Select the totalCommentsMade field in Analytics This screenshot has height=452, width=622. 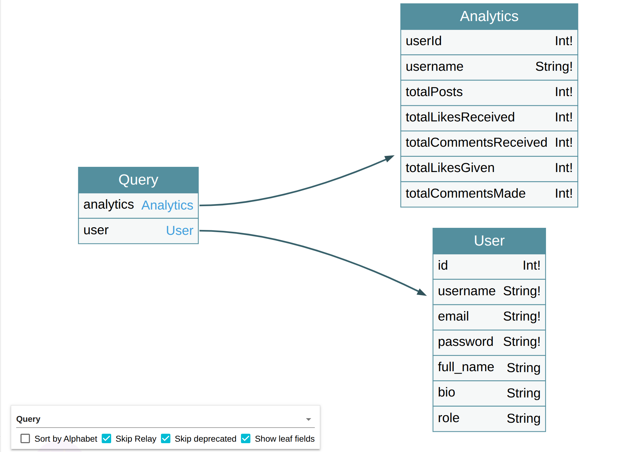coord(489,194)
